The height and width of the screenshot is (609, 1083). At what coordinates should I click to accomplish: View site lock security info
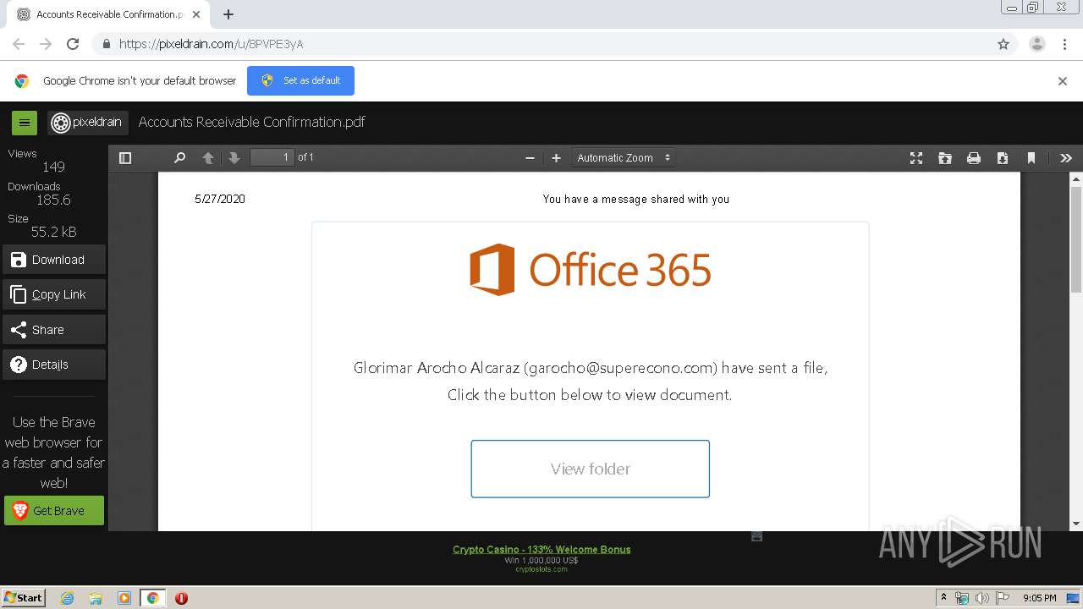tap(106, 44)
